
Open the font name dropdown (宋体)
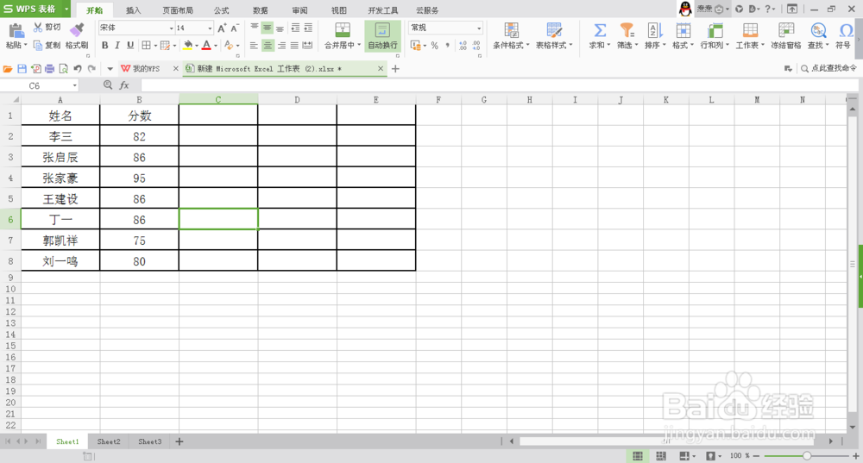(x=171, y=28)
